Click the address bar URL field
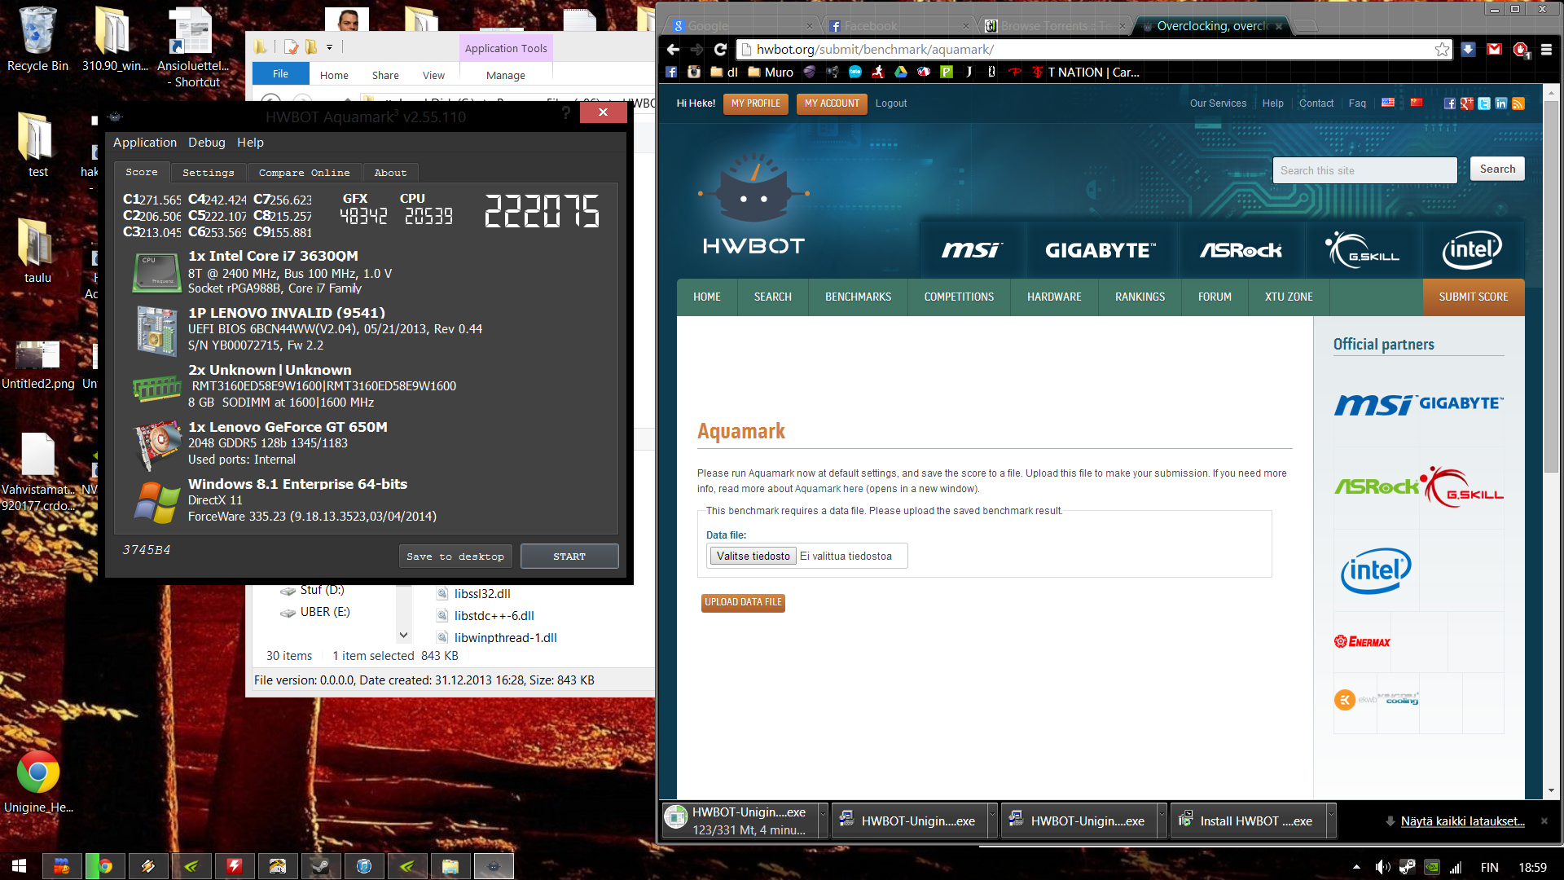This screenshot has height=880, width=1564. coord(1087,50)
